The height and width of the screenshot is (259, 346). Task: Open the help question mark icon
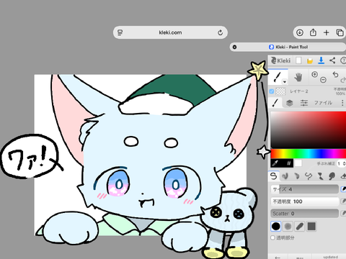[x=343, y=60]
